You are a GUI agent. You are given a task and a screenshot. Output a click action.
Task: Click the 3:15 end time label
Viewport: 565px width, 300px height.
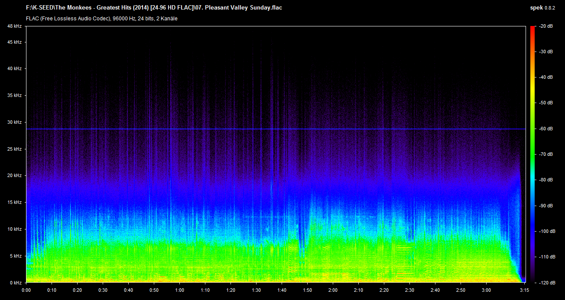[525, 290]
